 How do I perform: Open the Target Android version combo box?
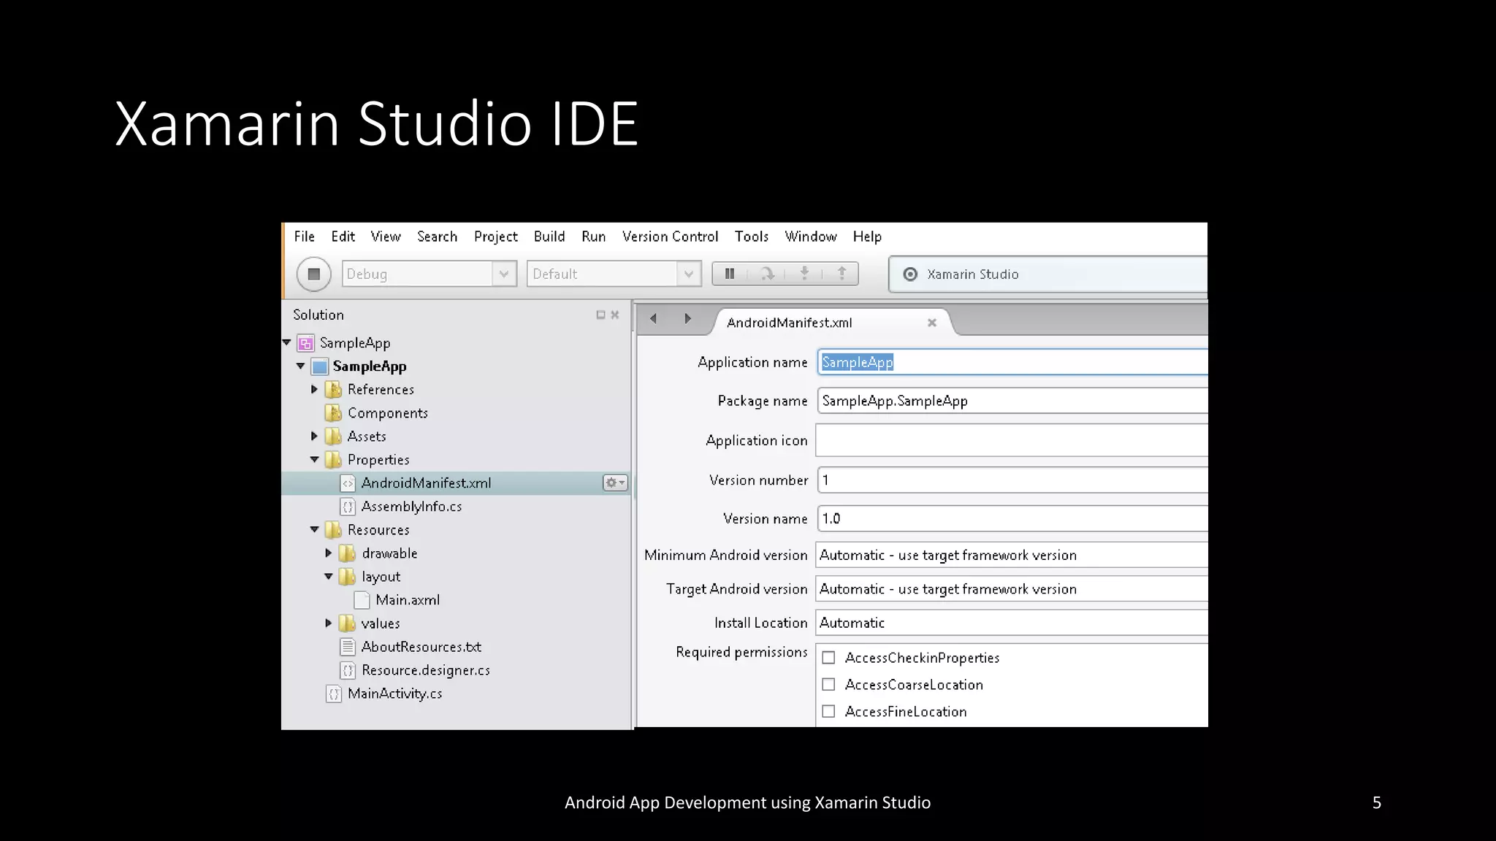(1012, 588)
